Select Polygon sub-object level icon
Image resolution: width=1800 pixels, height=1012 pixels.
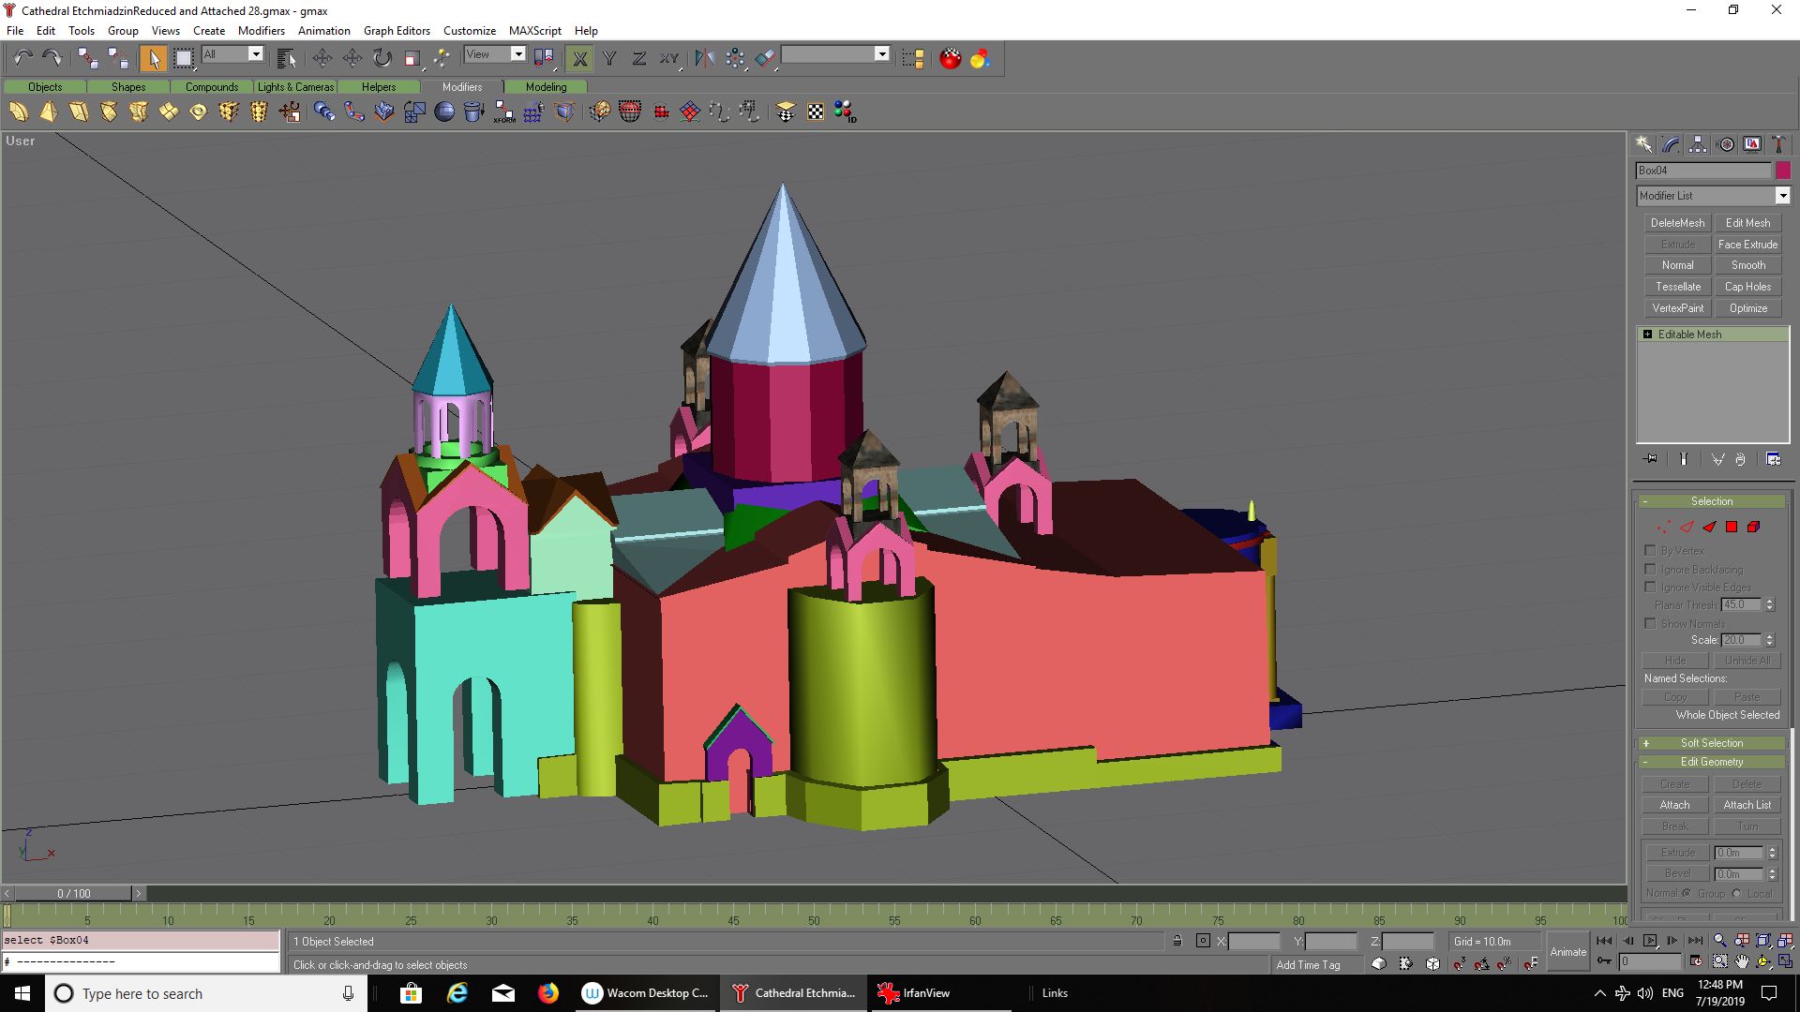pyautogui.click(x=1732, y=527)
